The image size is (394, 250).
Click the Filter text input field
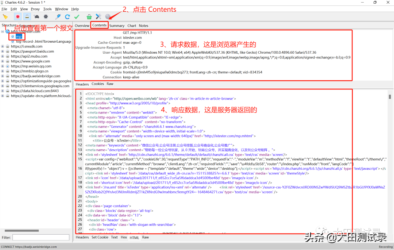coord(40,238)
